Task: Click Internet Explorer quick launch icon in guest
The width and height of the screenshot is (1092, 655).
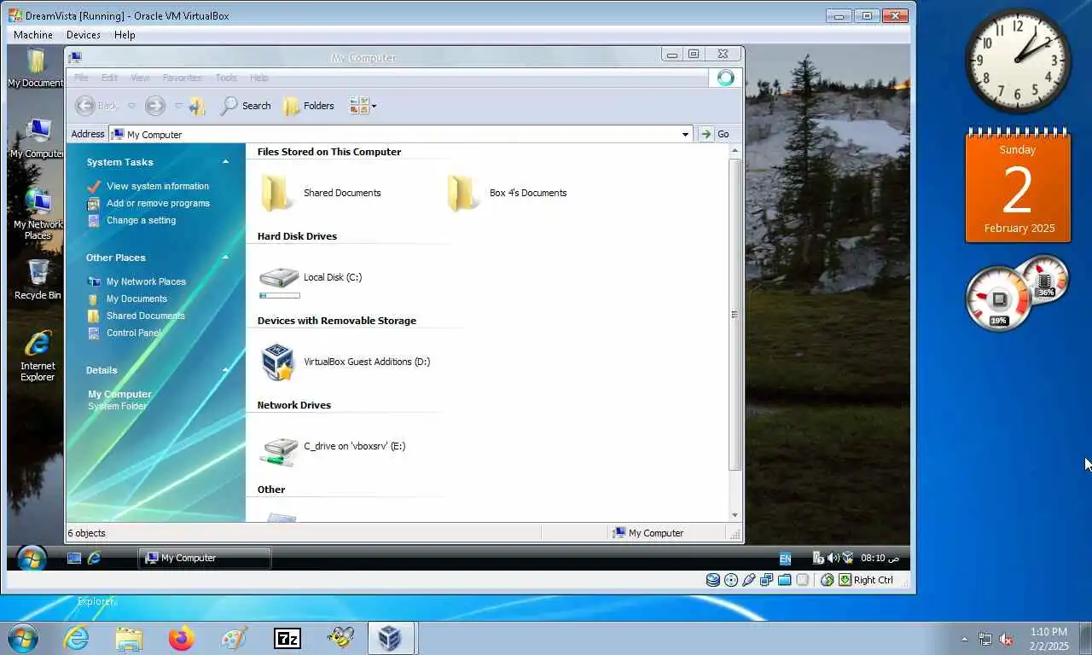Action: point(95,558)
